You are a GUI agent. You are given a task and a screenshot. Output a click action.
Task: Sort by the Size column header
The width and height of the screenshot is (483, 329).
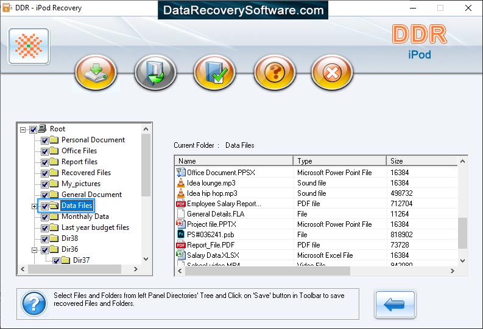tap(422, 161)
